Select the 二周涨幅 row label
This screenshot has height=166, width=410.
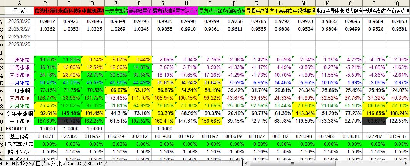point(19,67)
